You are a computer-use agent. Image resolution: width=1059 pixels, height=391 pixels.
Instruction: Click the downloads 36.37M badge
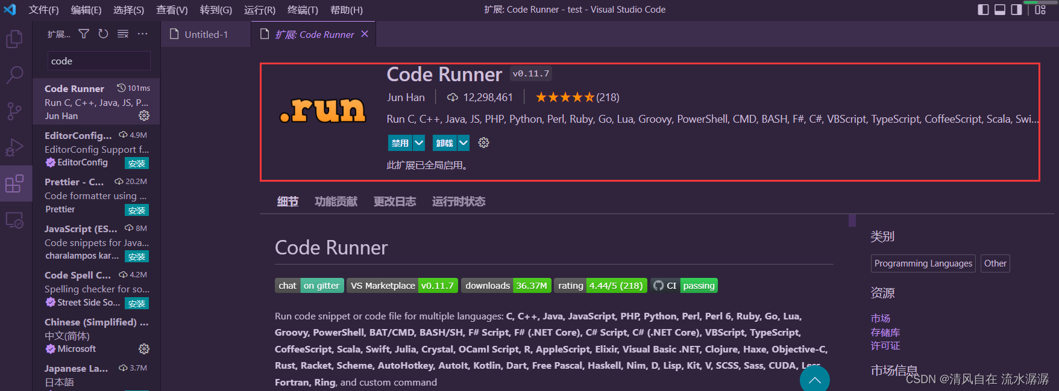coord(506,285)
